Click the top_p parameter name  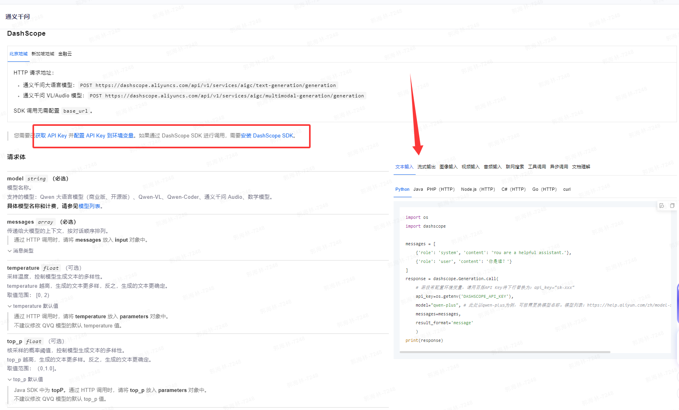[14, 341]
